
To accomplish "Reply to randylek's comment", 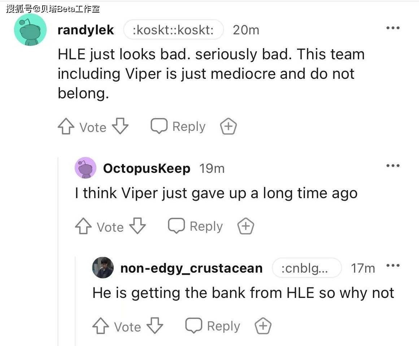I will click(178, 126).
